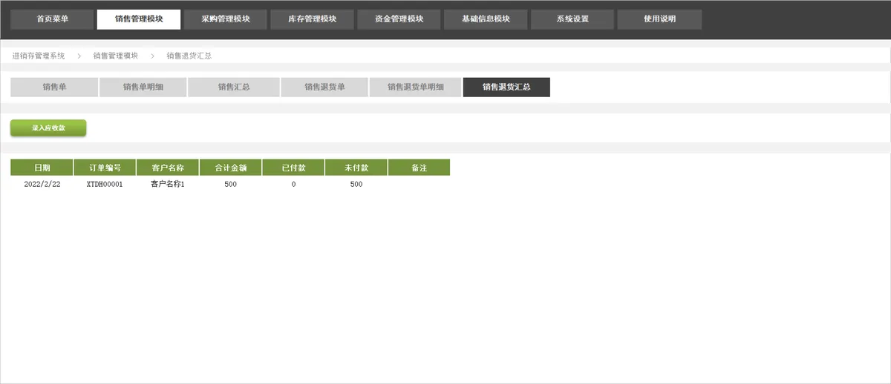
Task: Click 进销存管理系统 in the breadcrumb
Action: [39, 56]
